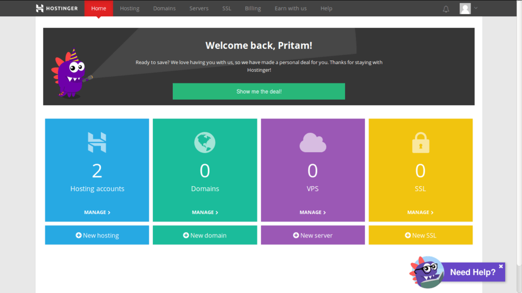Go to the Home tab
The image size is (522, 293).
(98, 8)
